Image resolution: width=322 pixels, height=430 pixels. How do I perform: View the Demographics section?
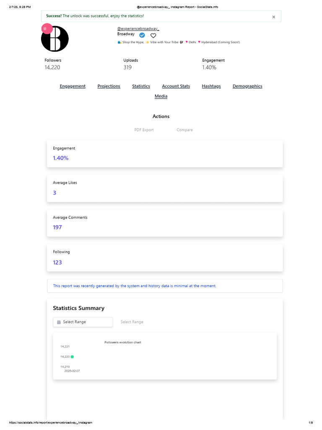click(247, 86)
